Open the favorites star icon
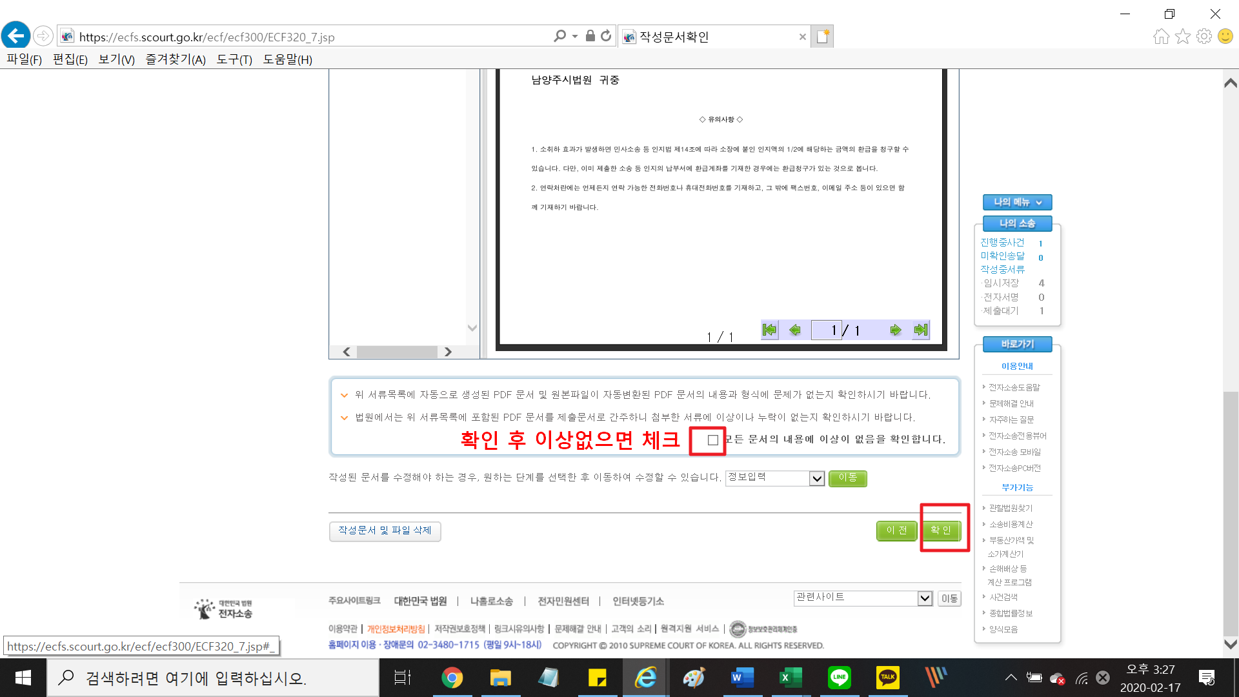1239x697 pixels. coord(1182,36)
